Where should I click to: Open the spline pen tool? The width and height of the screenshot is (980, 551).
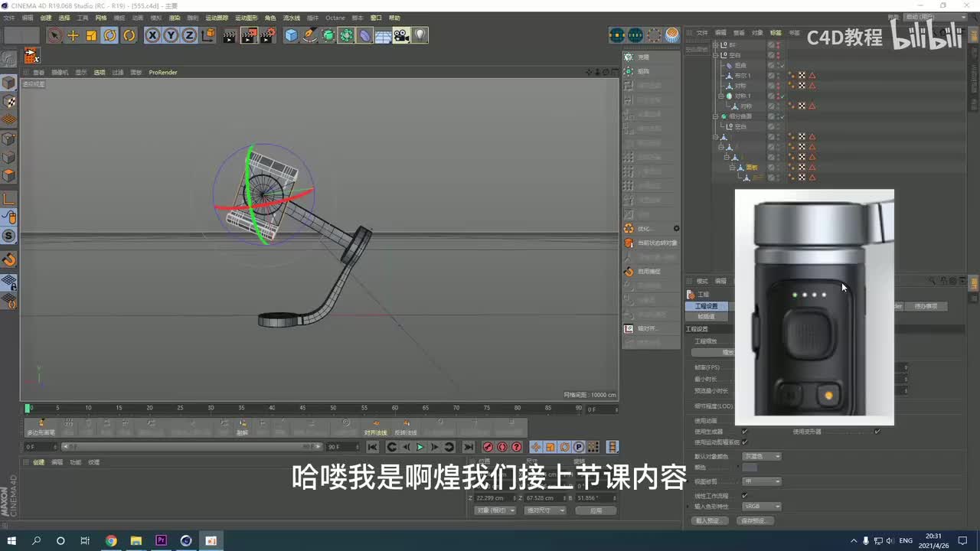(309, 35)
